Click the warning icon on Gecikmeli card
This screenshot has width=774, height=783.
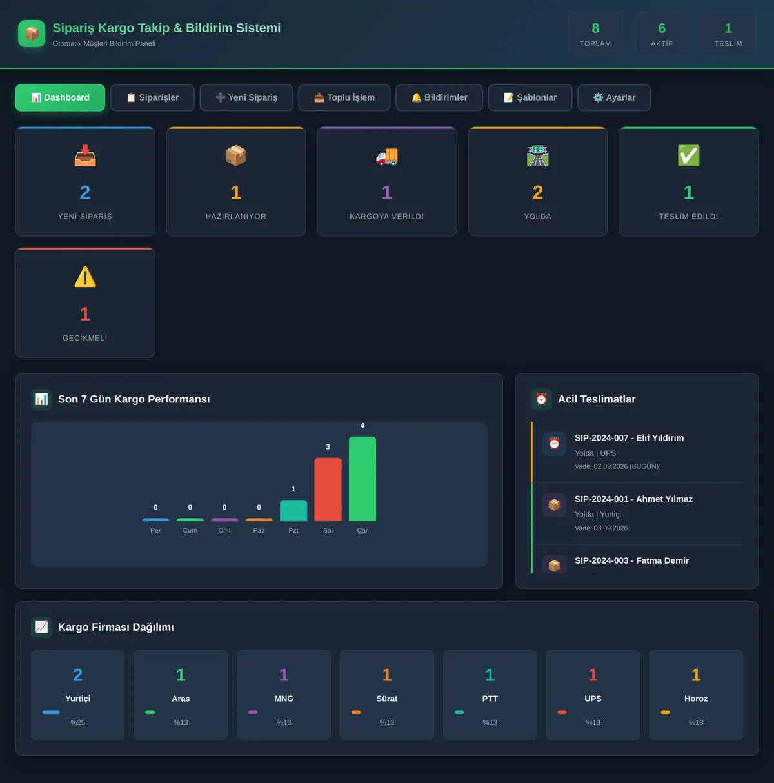click(x=85, y=277)
